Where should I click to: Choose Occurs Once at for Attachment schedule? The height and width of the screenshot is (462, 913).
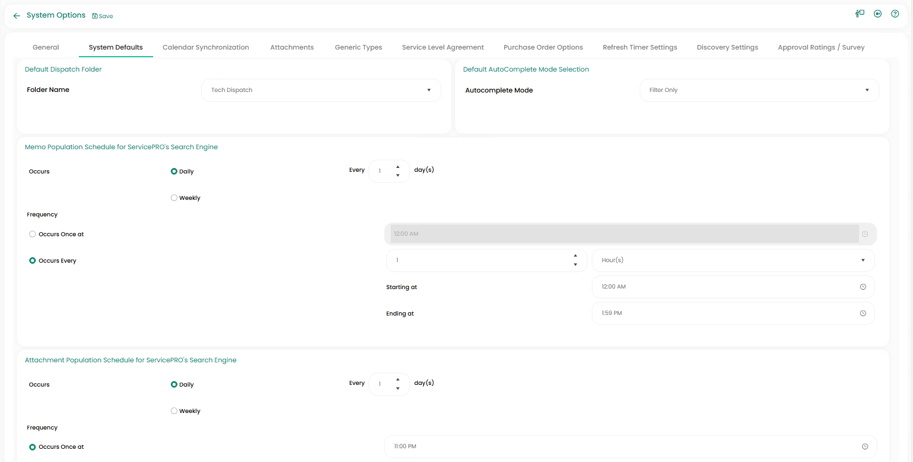coord(33,447)
